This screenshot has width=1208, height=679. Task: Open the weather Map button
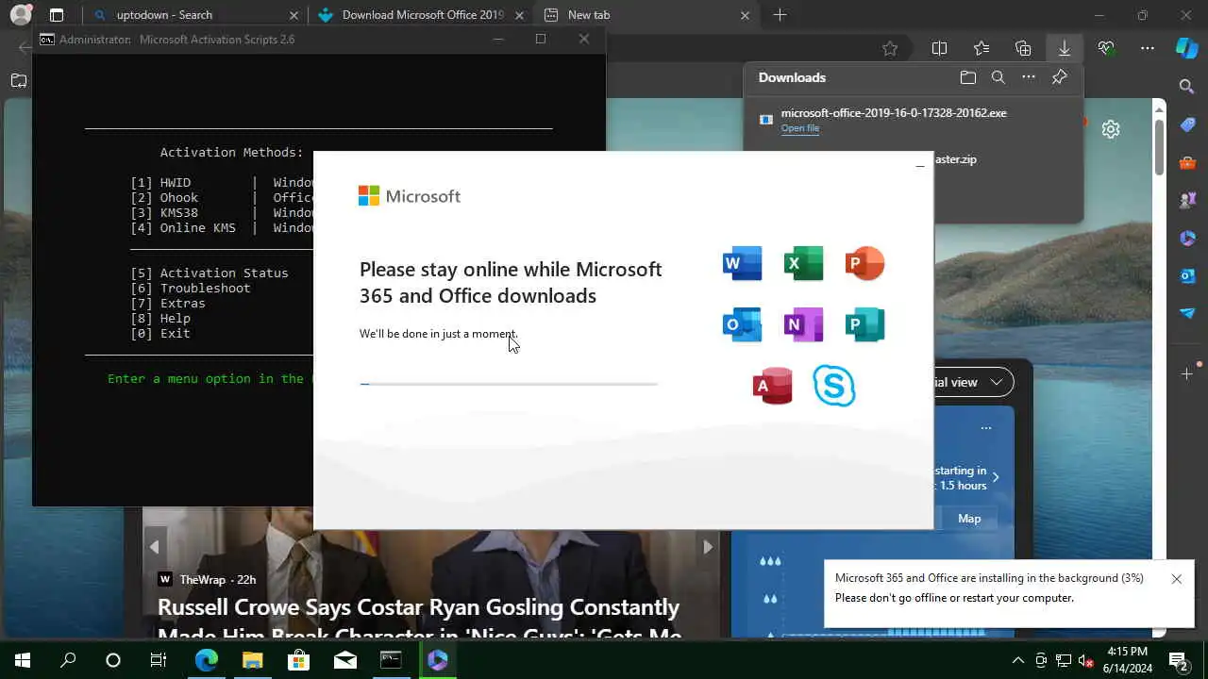tap(969, 518)
